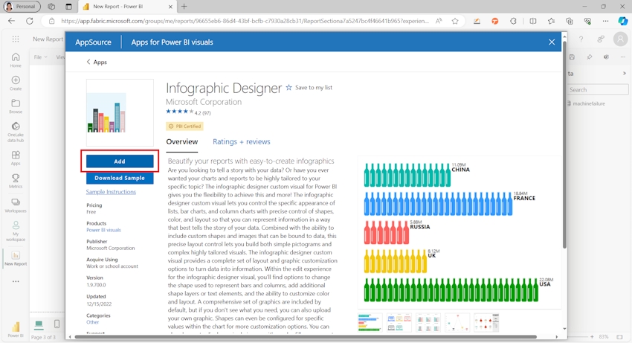
Task: Click the mobile layout view icon
Action: pyautogui.click(x=57, y=324)
